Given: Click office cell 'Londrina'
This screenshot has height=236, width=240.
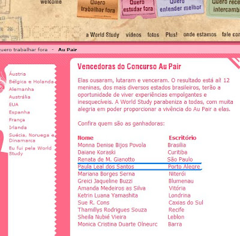Looking at the screenshot, I should click(x=179, y=196).
